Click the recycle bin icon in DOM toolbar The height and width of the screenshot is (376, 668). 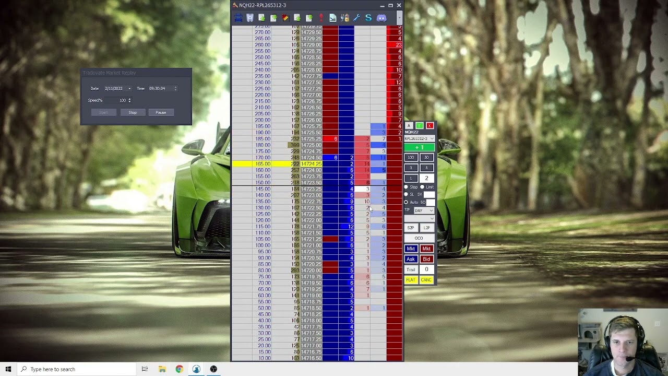[250, 18]
